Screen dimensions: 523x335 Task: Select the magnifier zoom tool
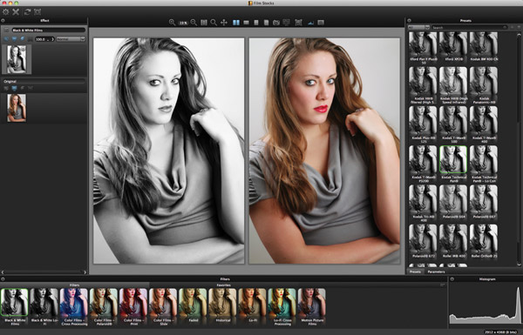[214, 23]
